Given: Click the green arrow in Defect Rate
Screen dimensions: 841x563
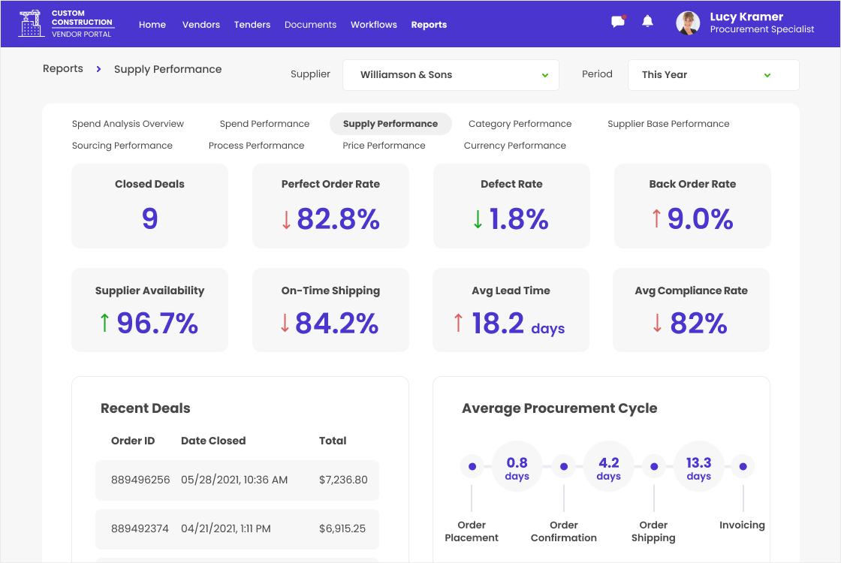Looking at the screenshot, I should point(478,219).
